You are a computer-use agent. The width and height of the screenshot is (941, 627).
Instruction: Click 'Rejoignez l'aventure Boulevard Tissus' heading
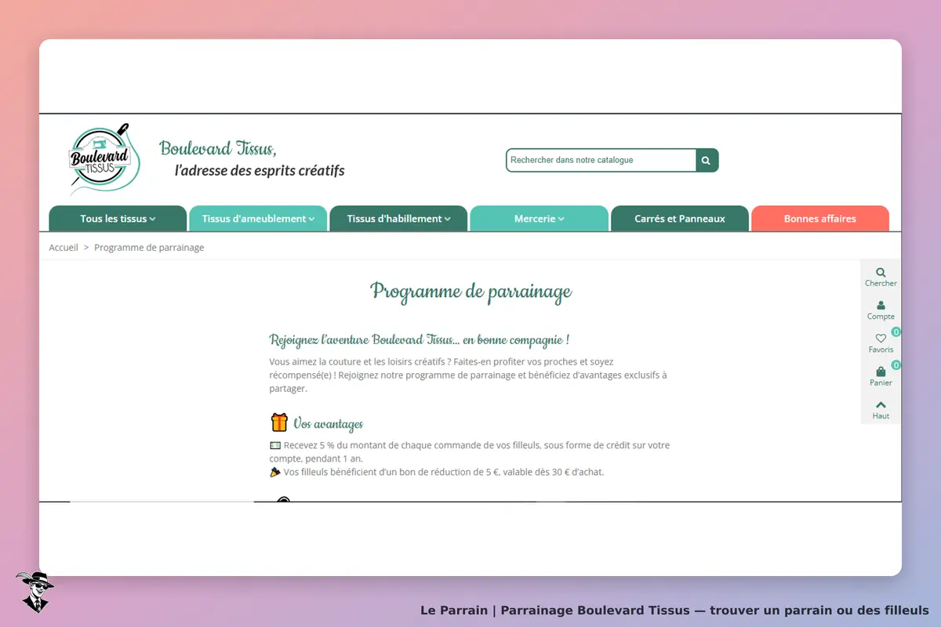pyautogui.click(x=419, y=340)
